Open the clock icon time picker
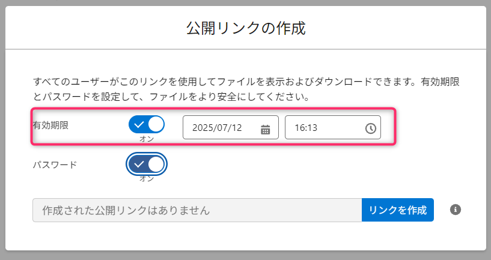The height and width of the screenshot is (260, 491). (x=370, y=128)
